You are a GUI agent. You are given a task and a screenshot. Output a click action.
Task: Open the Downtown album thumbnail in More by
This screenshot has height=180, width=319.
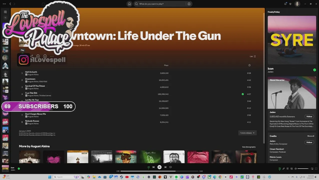(x=78, y=157)
